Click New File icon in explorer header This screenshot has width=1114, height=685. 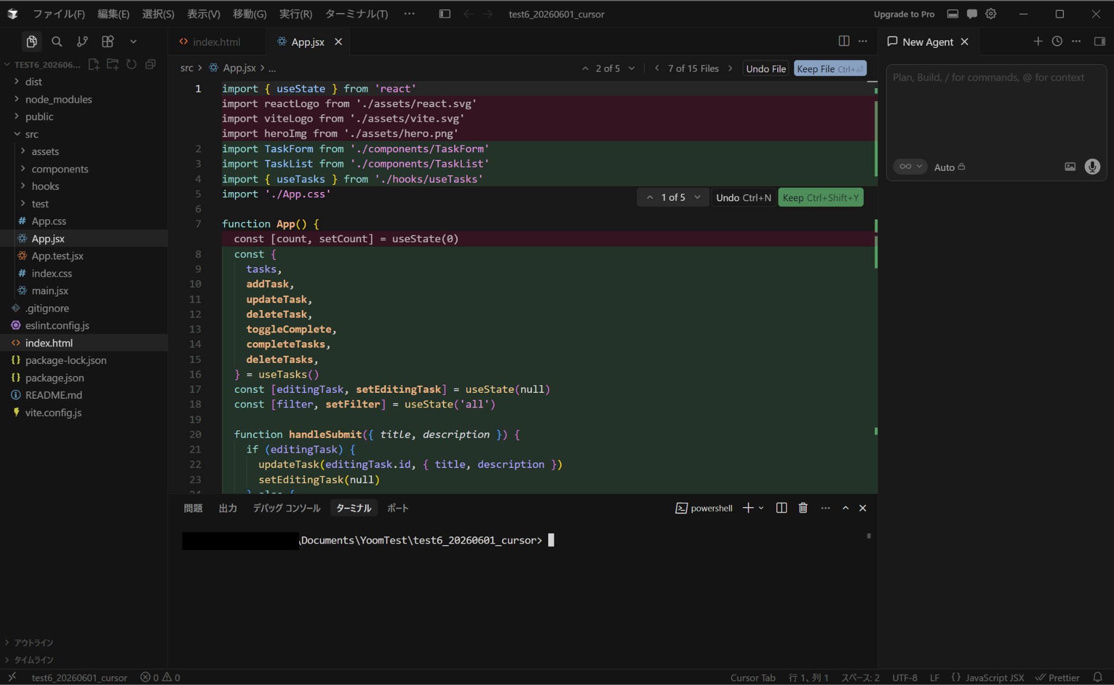coord(94,64)
